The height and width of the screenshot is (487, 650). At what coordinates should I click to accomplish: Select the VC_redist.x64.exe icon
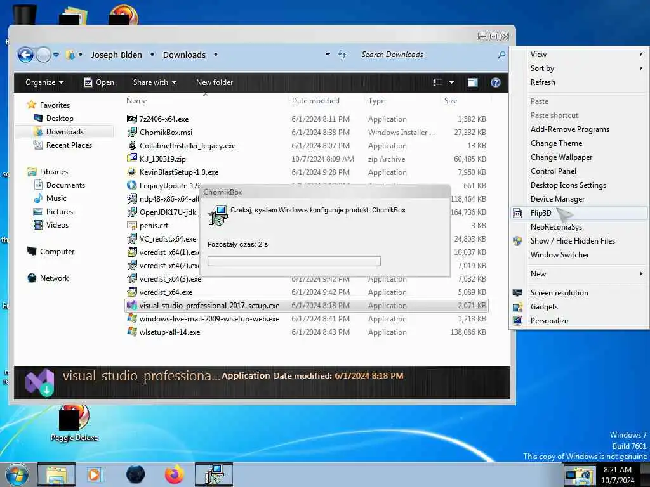click(131, 238)
